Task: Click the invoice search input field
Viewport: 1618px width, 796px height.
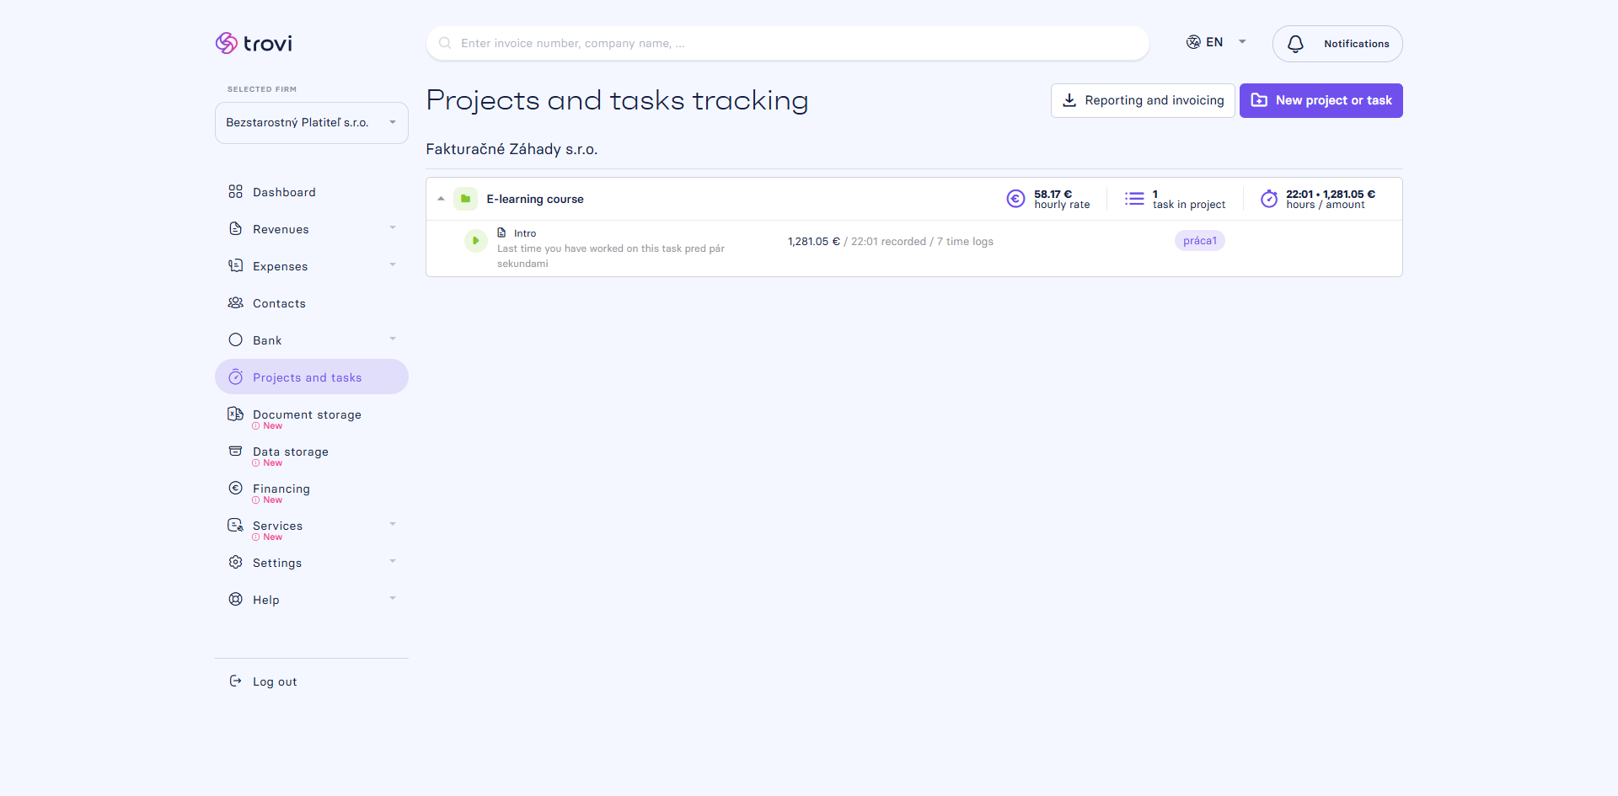Action: [788, 43]
